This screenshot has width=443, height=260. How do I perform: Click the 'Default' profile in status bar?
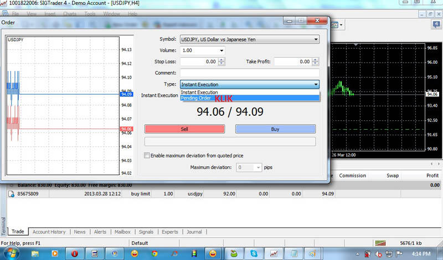click(140, 243)
